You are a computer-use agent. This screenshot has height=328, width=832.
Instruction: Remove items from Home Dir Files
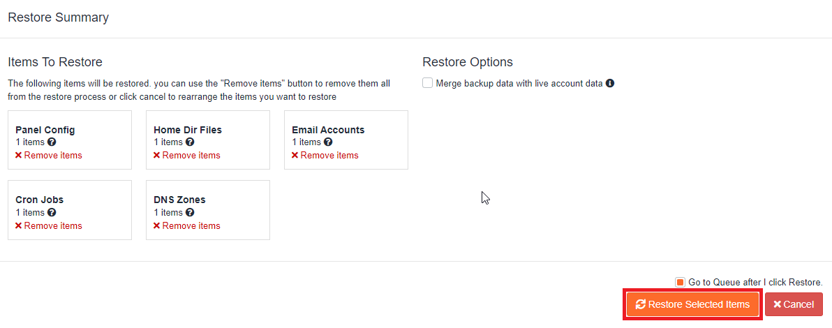(x=187, y=156)
